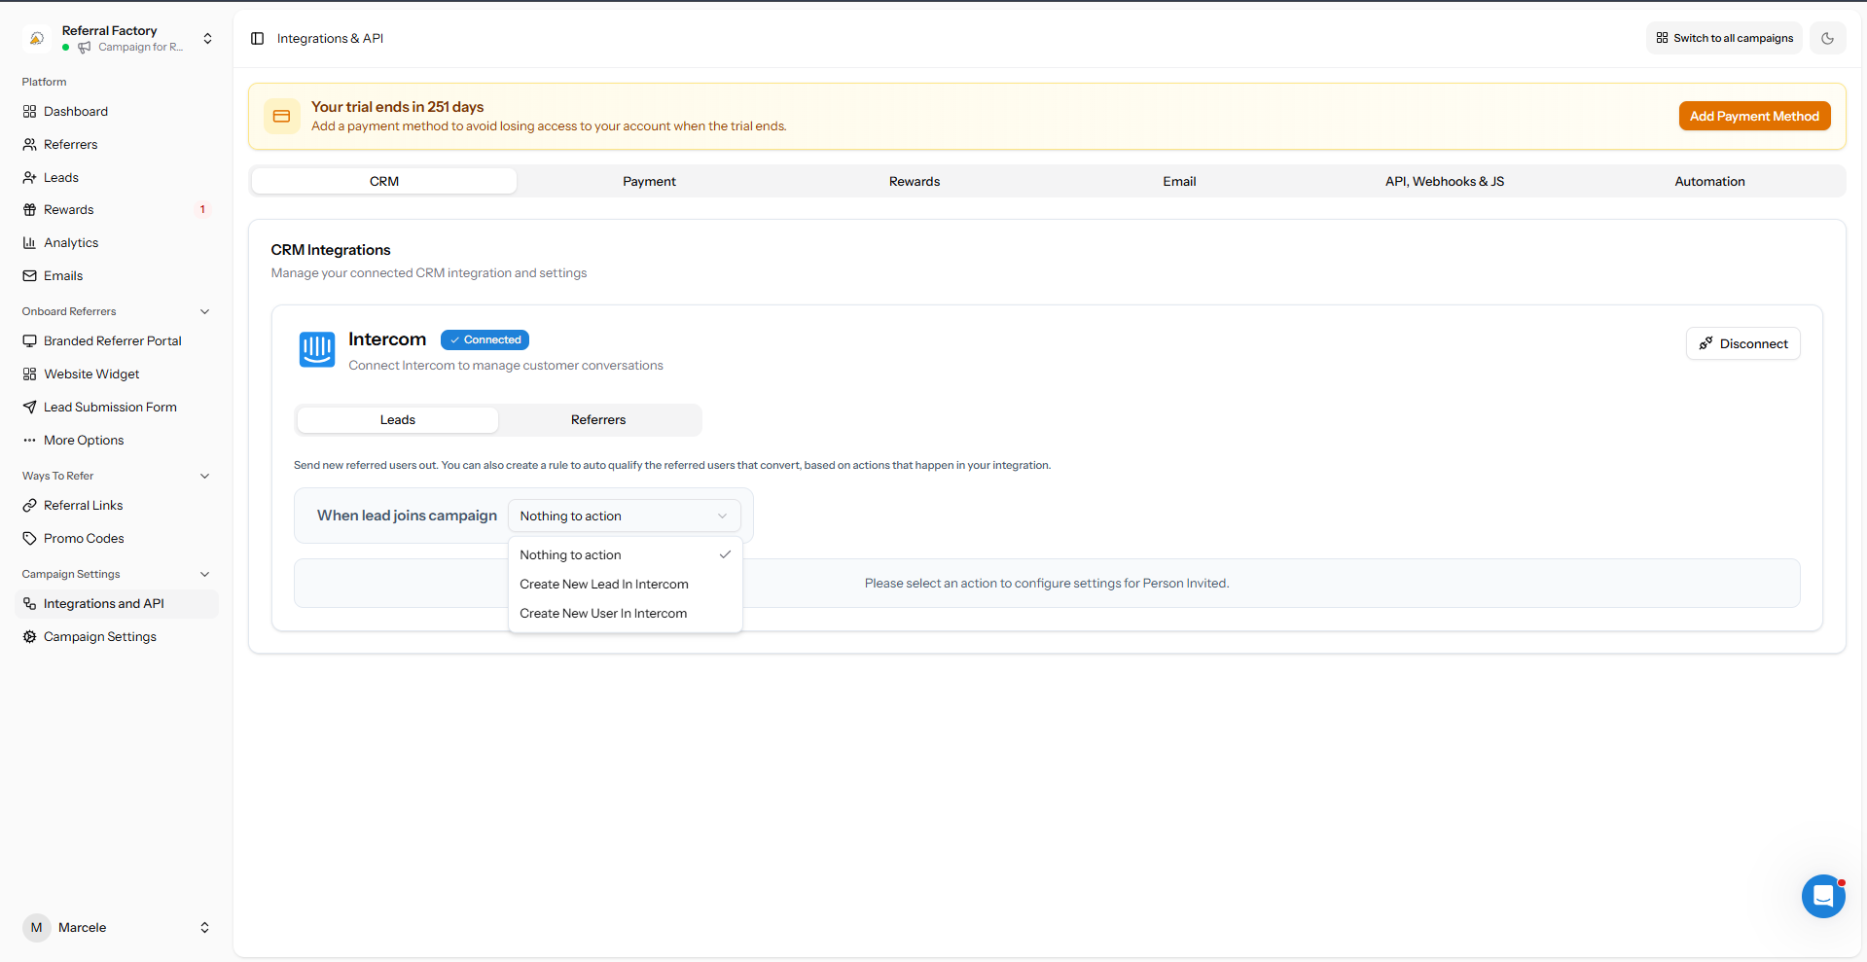This screenshot has width=1867, height=962.
Task: Click Switch to all campaigns button
Action: (1724, 39)
